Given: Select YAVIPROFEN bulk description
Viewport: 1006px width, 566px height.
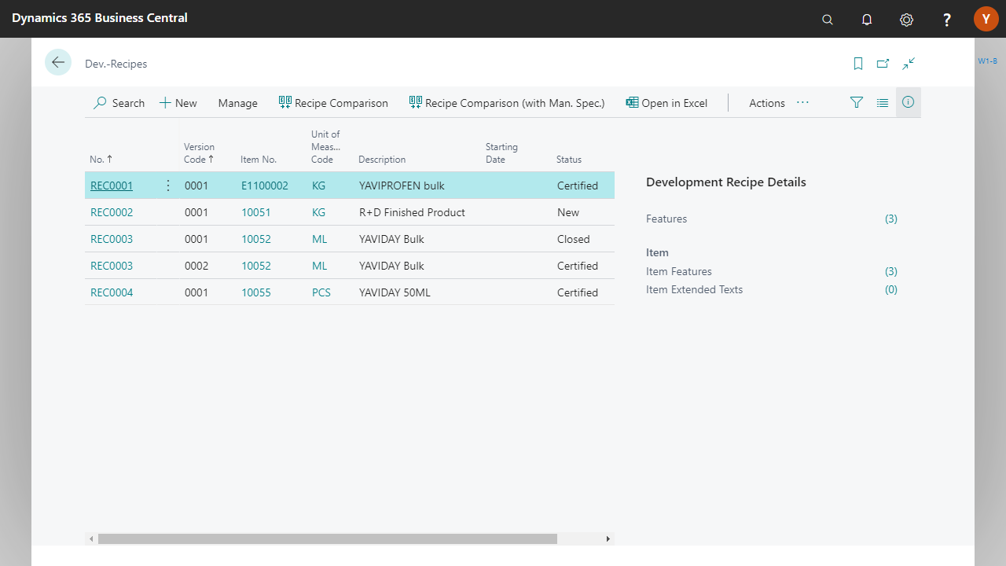Looking at the screenshot, I should (402, 186).
